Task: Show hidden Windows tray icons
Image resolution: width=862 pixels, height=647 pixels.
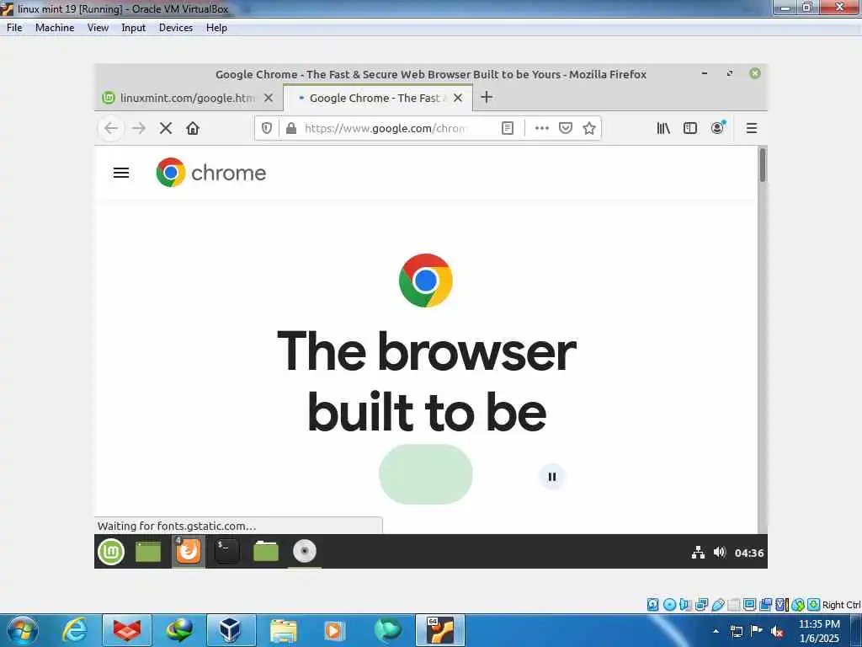Action: 716,631
